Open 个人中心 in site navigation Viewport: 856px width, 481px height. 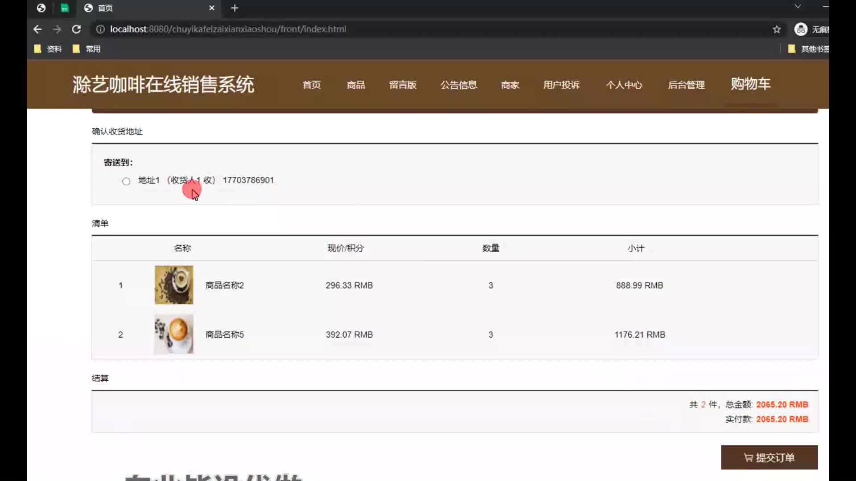(x=624, y=85)
